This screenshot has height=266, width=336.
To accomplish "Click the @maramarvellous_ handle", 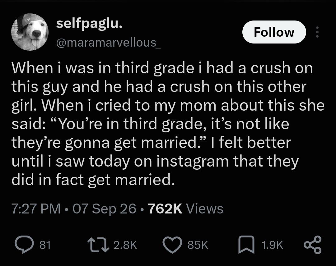I will pyautogui.click(x=108, y=43).
